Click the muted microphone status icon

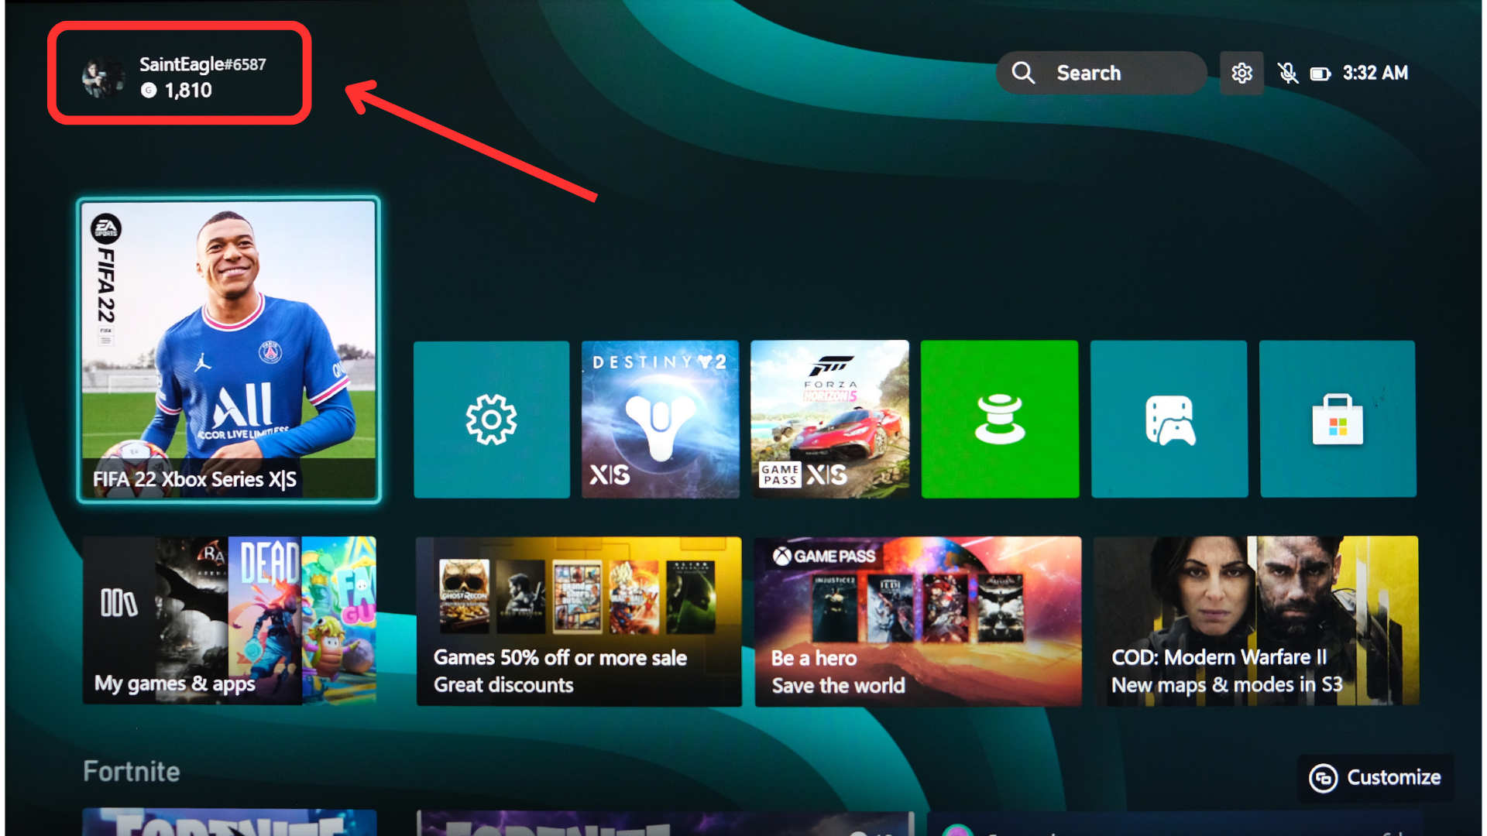[x=1287, y=73]
